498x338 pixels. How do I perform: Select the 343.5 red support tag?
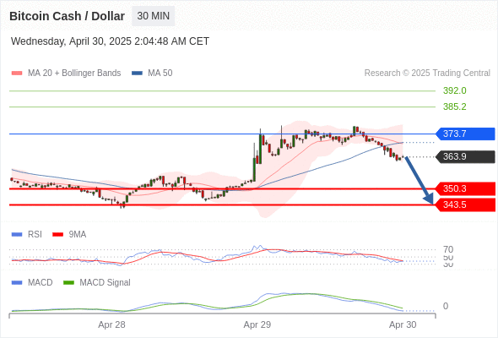tap(465, 204)
